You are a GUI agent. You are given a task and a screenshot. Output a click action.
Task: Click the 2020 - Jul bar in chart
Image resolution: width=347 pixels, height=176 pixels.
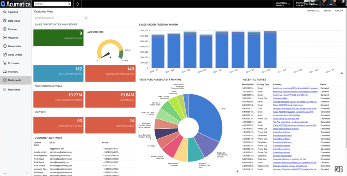(158, 51)
